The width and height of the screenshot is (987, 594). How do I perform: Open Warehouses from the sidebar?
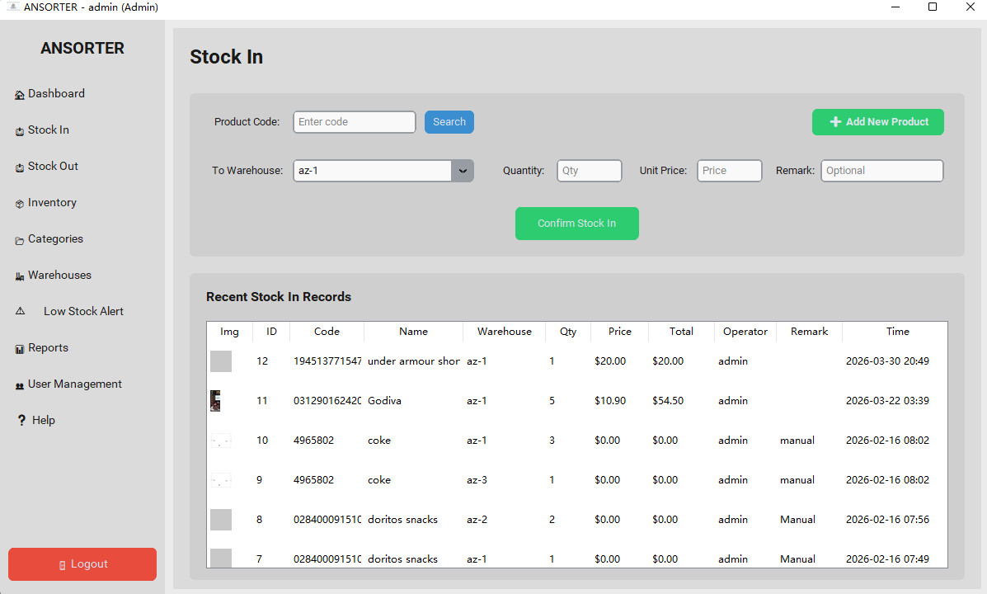point(60,276)
